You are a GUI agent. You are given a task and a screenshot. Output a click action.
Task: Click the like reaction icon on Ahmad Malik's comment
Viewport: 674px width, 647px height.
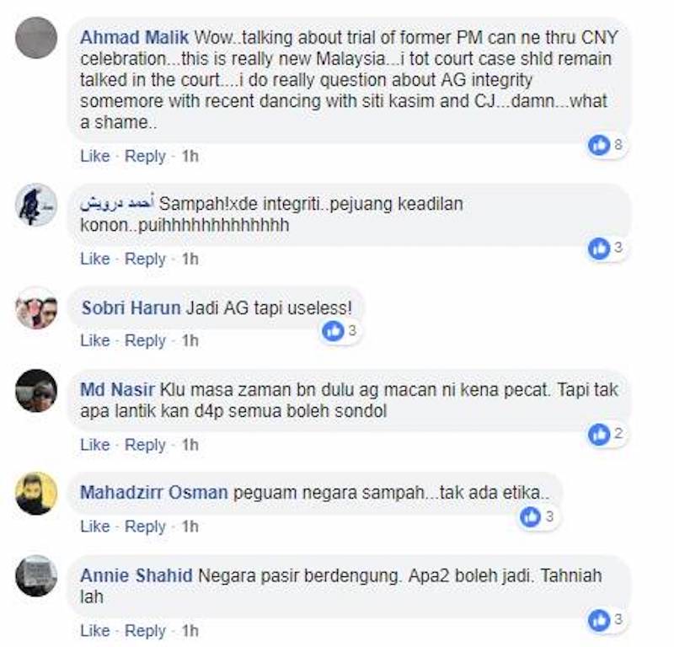click(x=599, y=145)
